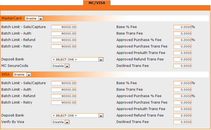Click VISA Approved Purchase % Fee field
The image size is (211, 130).
tap(182, 96)
